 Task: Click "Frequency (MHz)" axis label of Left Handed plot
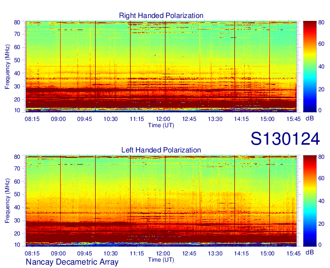(x=7, y=201)
